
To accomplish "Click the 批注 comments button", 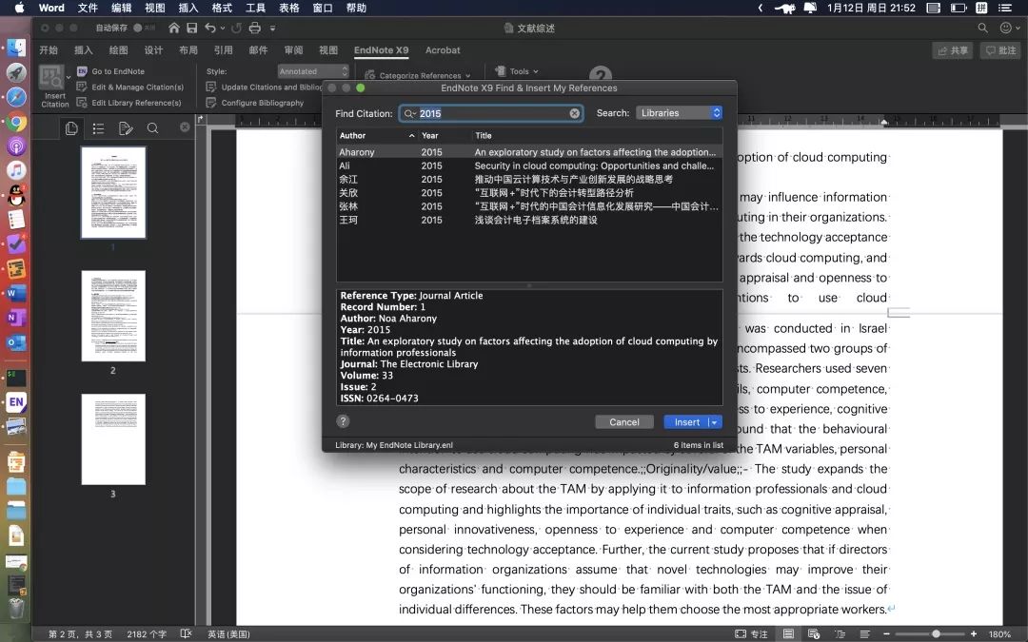I will [x=1001, y=50].
